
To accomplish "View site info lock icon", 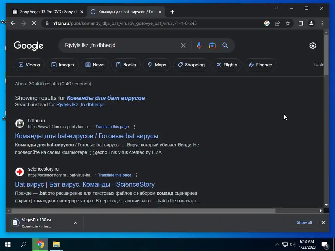I will [x=47, y=23].
